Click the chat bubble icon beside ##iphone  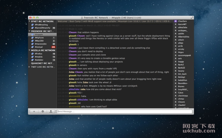coord(32,38)
